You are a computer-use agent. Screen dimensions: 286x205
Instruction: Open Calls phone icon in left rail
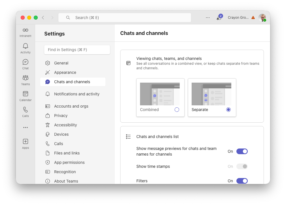pyautogui.click(x=26, y=111)
